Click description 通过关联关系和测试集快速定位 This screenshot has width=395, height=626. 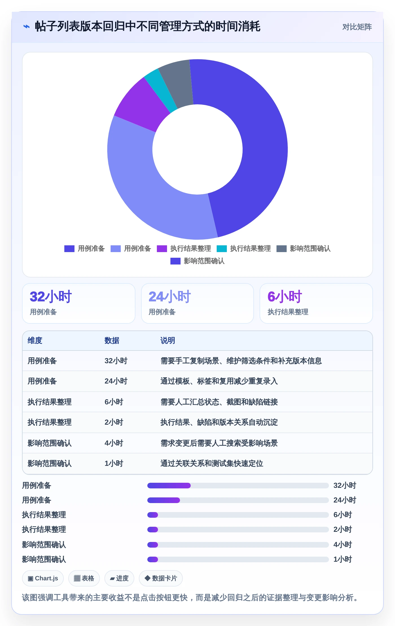[212, 464]
